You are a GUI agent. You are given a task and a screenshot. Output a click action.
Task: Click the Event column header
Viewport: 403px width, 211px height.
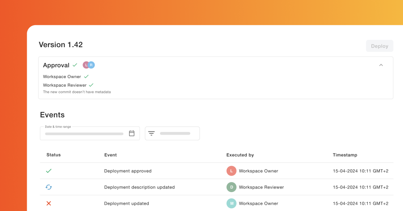pos(111,155)
